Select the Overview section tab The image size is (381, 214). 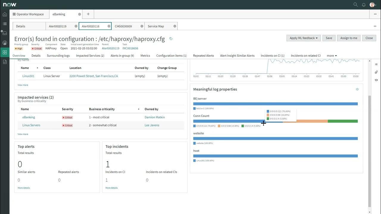pyautogui.click(x=19, y=56)
